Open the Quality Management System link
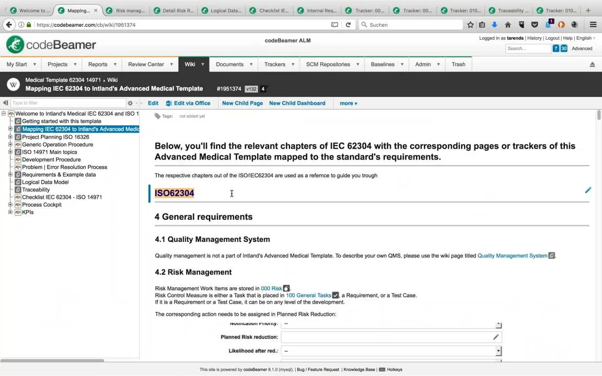The image size is (602, 376). click(512, 255)
